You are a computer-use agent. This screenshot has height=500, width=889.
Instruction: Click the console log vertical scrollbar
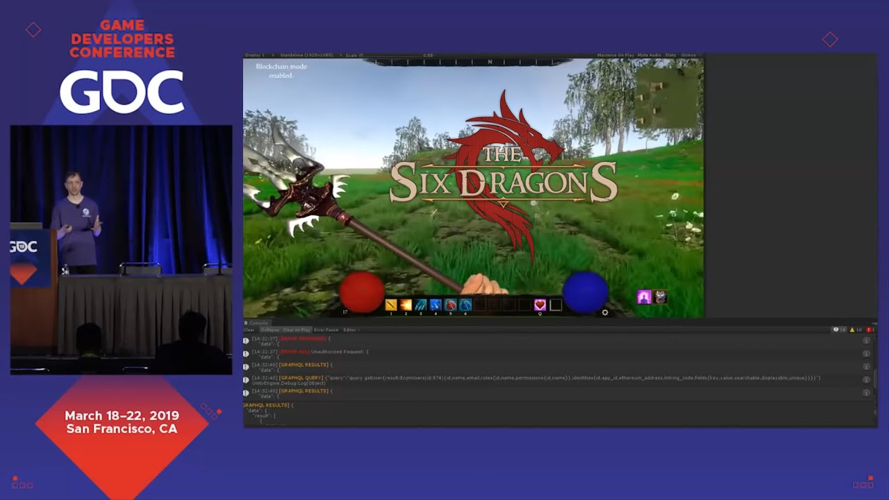click(x=874, y=378)
